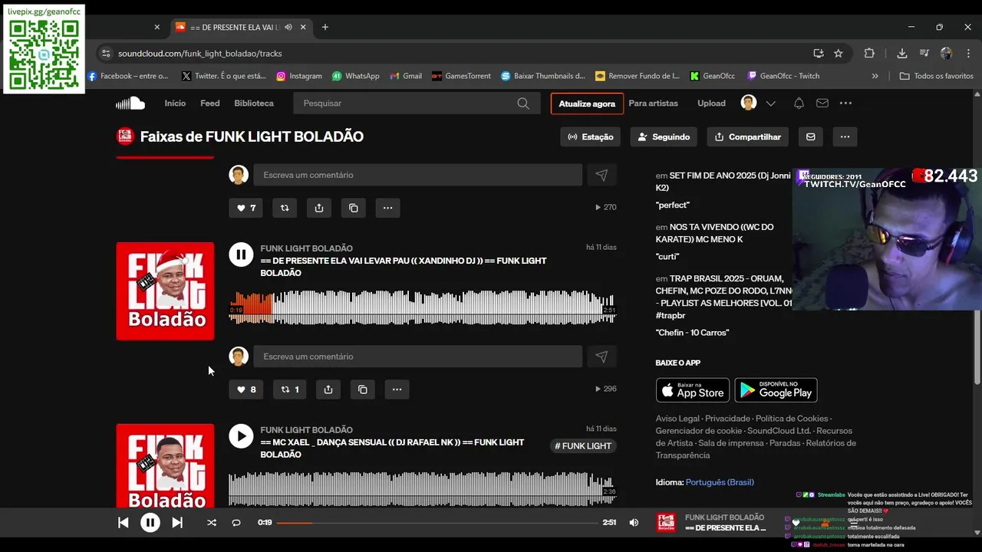Like the DE PRESENTE track with 8 likes

pyautogui.click(x=245, y=389)
